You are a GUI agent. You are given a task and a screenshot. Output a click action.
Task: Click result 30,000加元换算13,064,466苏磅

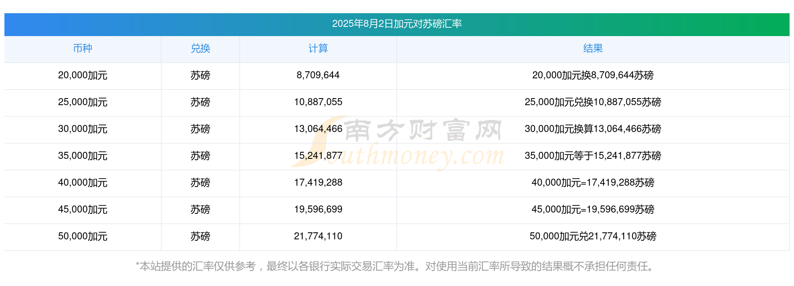593,129
